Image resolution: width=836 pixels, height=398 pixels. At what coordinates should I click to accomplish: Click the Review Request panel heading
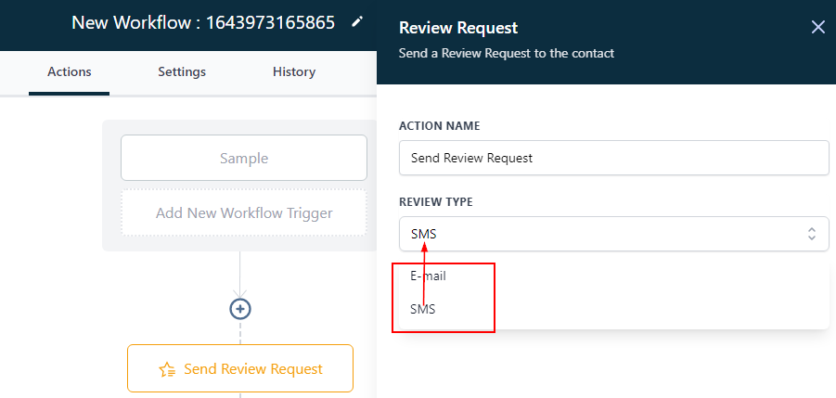coord(457,29)
